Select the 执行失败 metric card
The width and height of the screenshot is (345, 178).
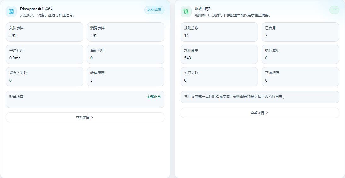219,77
